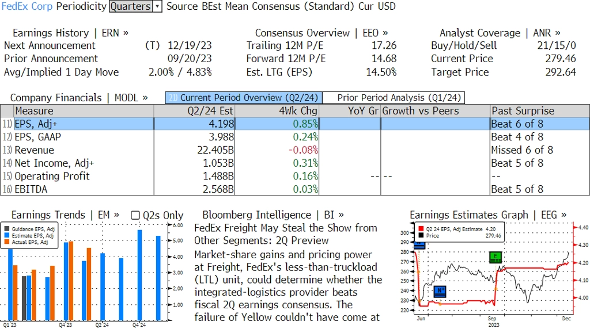The image size is (590, 329).
Task: Click Revenue estimate 22.405B
Action: (x=215, y=150)
